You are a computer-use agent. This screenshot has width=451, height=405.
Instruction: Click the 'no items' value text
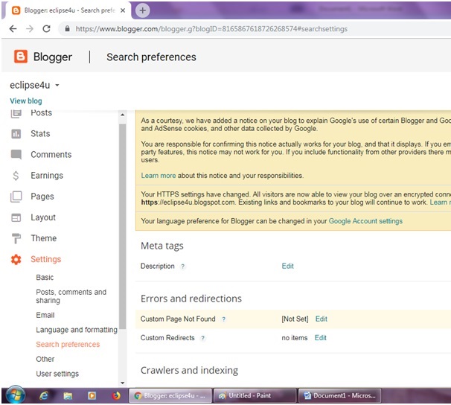pyautogui.click(x=295, y=338)
